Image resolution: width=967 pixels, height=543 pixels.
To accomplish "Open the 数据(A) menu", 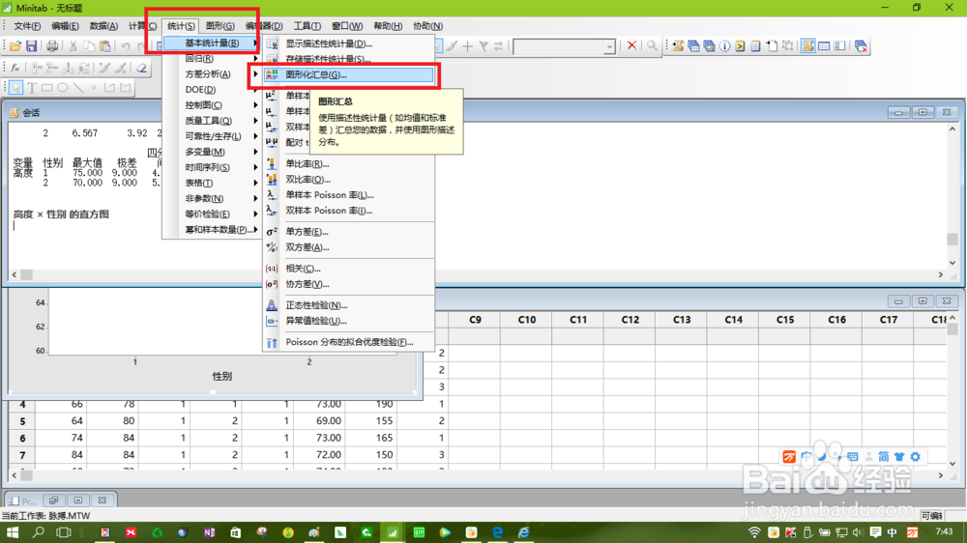I will 103,26.
